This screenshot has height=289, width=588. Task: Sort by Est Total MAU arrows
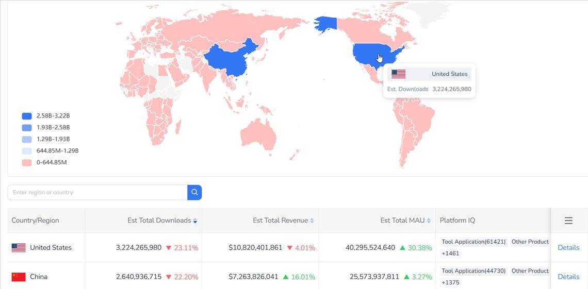[429, 221]
